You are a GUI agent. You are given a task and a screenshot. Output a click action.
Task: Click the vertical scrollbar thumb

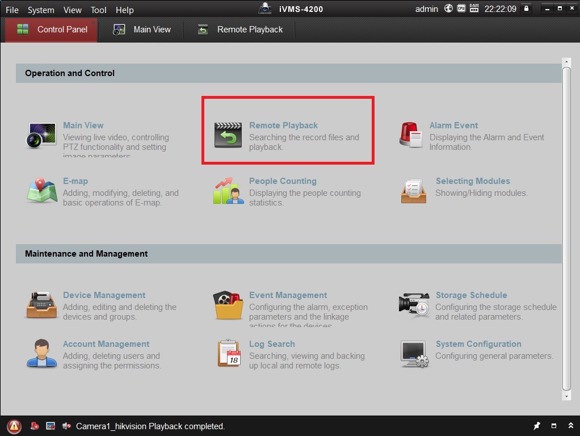pyautogui.click(x=566, y=228)
